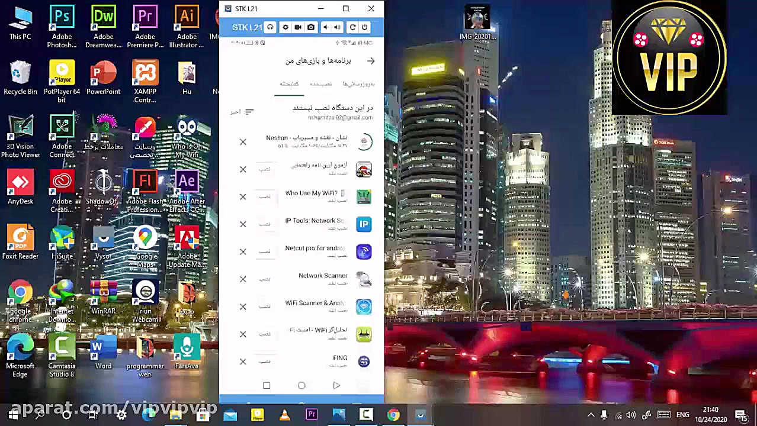Increase volume using the volume-up icon

point(337,27)
